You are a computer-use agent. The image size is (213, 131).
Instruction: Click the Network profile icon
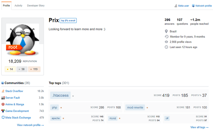193,6
